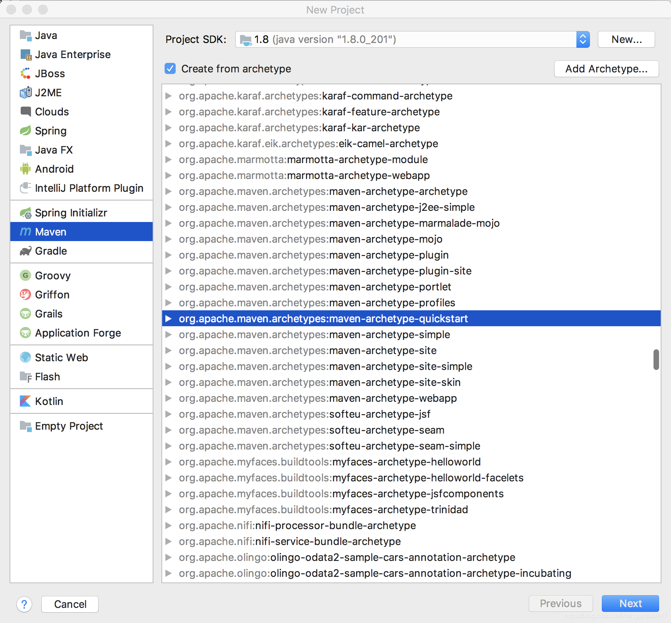The width and height of the screenshot is (671, 623).
Task: Expand myfaces-archetype-helloworld node
Action: click(x=169, y=462)
